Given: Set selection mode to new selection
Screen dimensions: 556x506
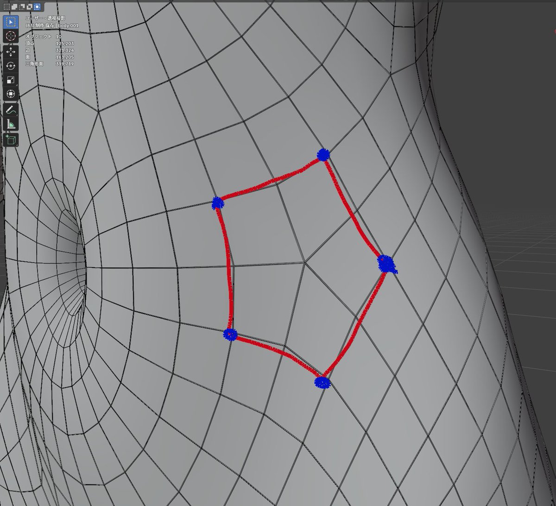Looking at the screenshot, I should pos(6,7).
